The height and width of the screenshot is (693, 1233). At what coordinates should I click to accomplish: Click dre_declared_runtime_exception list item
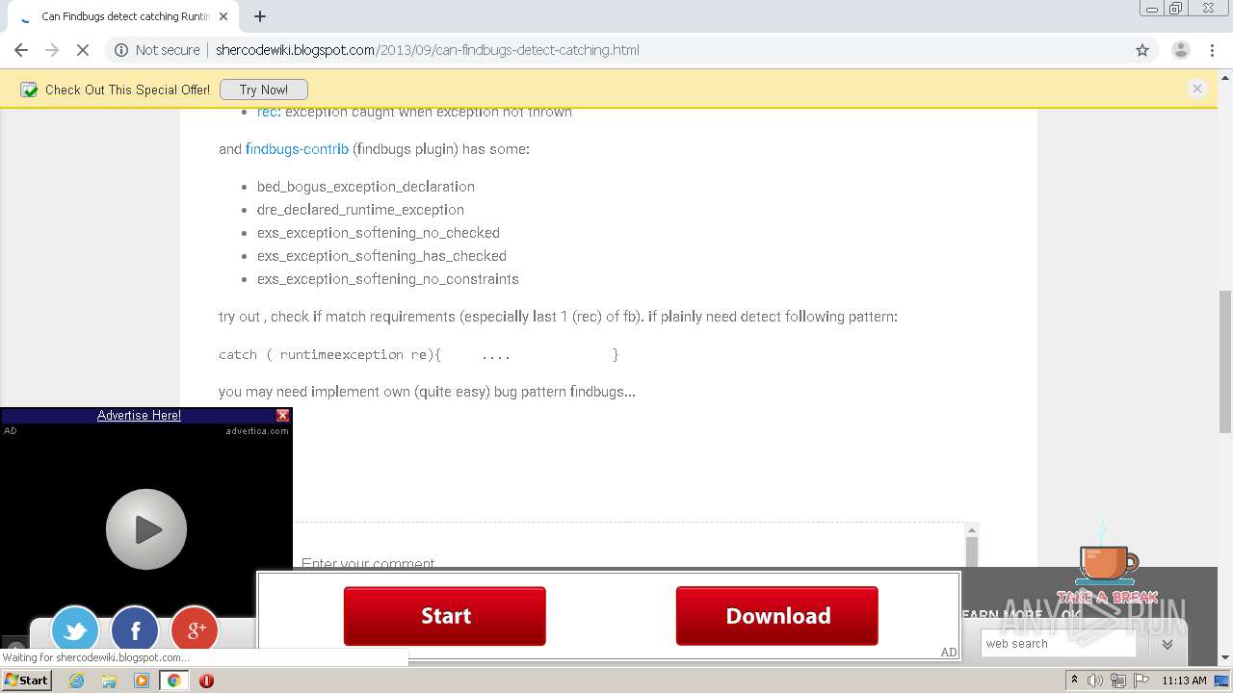click(x=360, y=210)
